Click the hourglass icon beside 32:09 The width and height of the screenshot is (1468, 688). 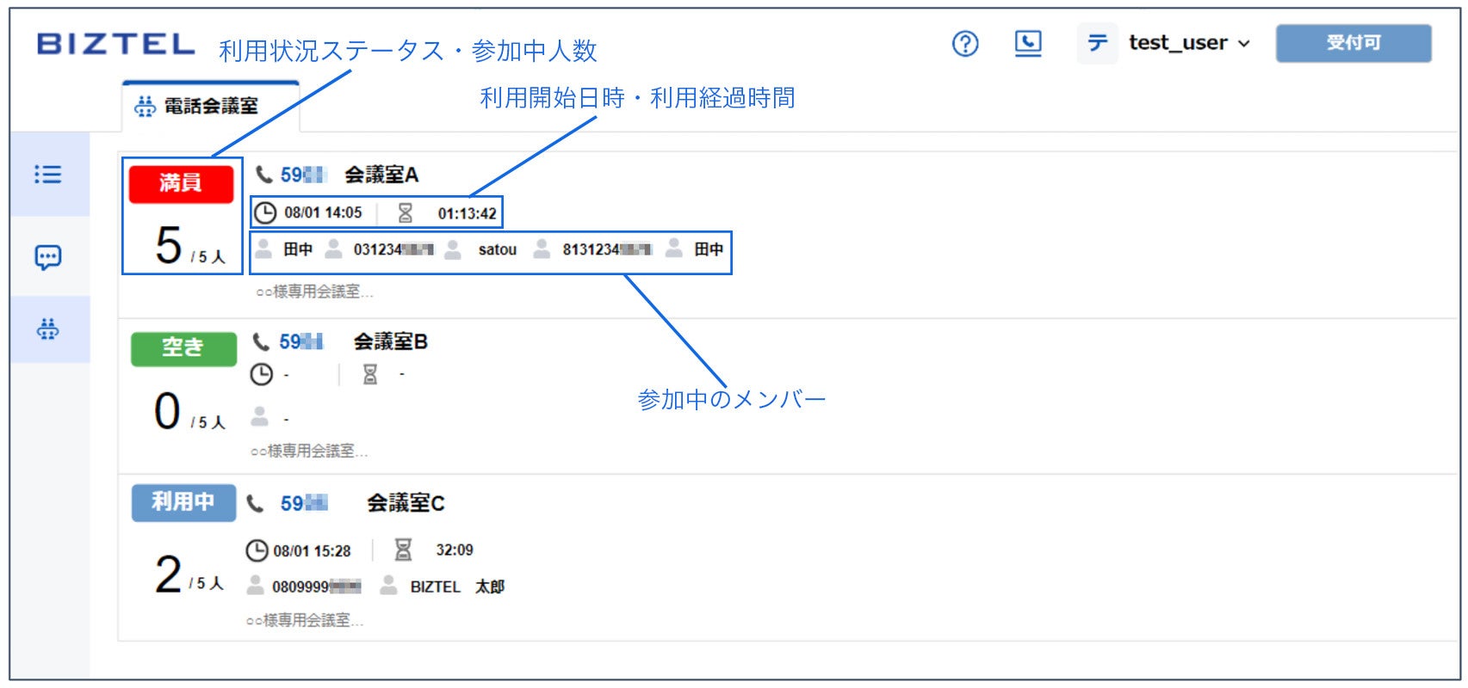[403, 550]
